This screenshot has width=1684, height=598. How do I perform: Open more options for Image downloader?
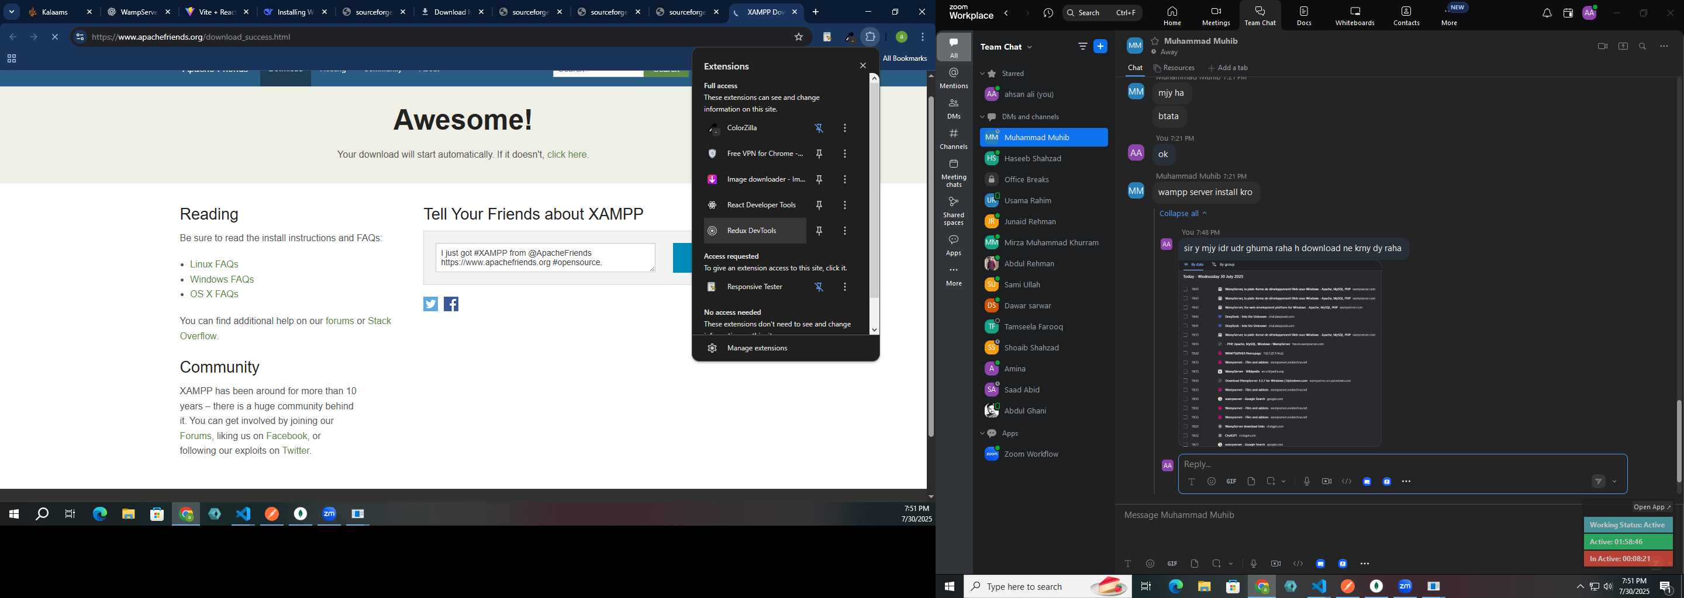846,179
